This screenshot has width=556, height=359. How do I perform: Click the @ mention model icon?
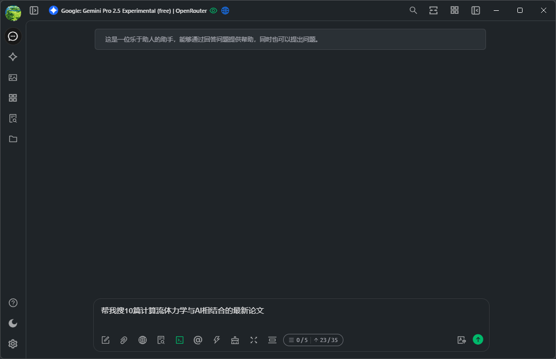198,340
